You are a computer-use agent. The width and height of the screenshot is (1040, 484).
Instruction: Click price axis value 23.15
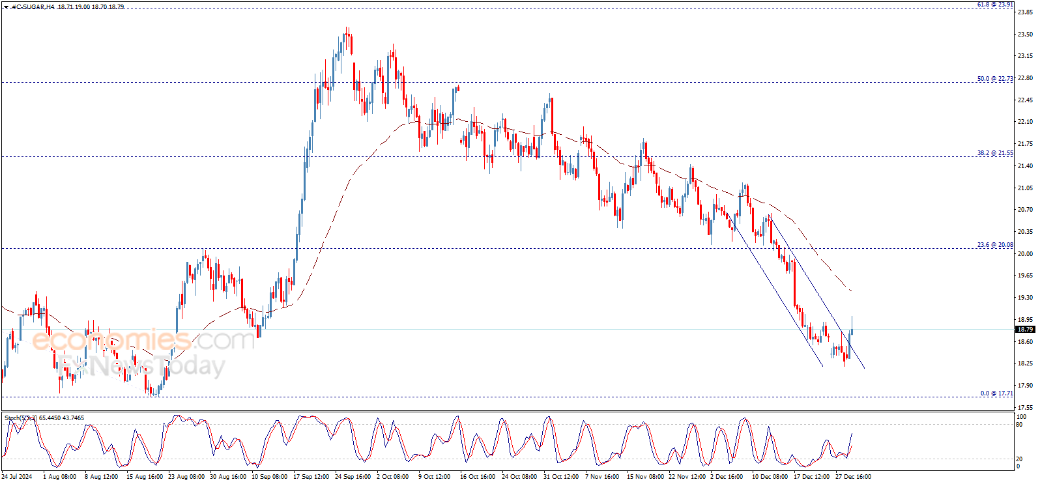pyautogui.click(x=1025, y=56)
